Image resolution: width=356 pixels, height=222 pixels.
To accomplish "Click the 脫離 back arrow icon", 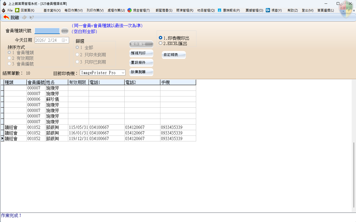I will click(x=6, y=17).
